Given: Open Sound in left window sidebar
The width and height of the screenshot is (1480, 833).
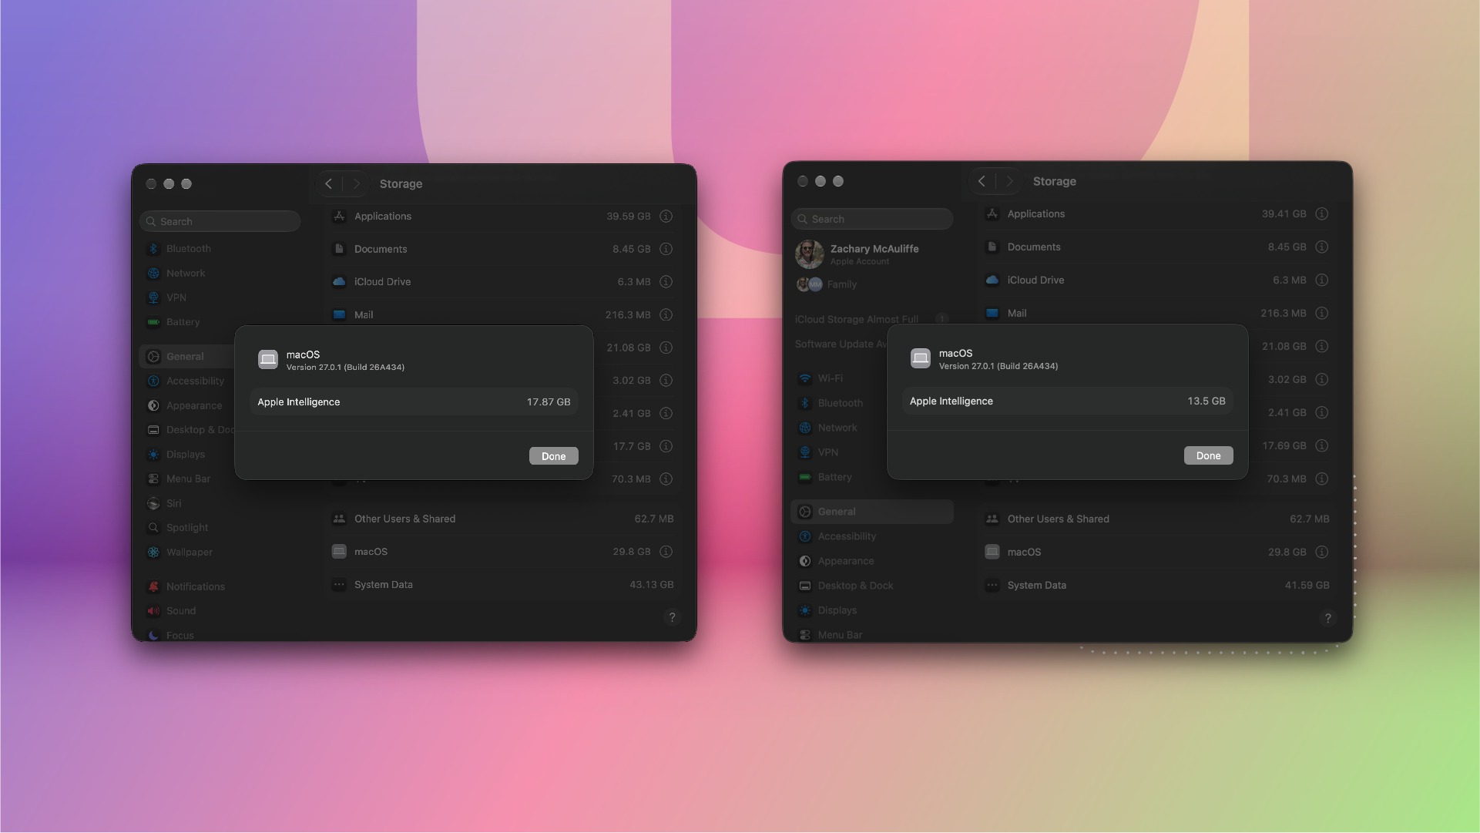Looking at the screenshot, I should pos(220,611).
